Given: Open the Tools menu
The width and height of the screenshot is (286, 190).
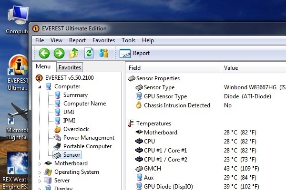Looking at the screenshot, I should (128, 40).
